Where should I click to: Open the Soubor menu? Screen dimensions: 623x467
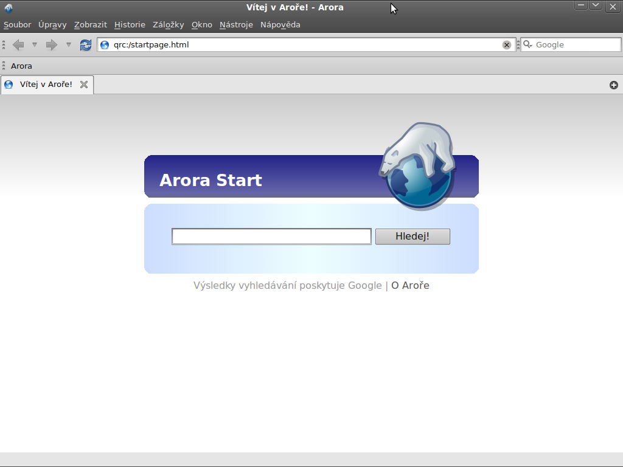tap(18, 24)
